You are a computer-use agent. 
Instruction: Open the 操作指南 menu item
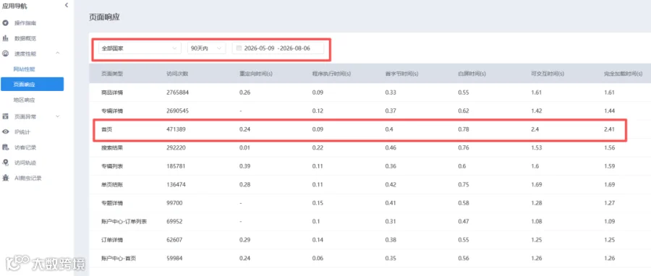[25, 23]
